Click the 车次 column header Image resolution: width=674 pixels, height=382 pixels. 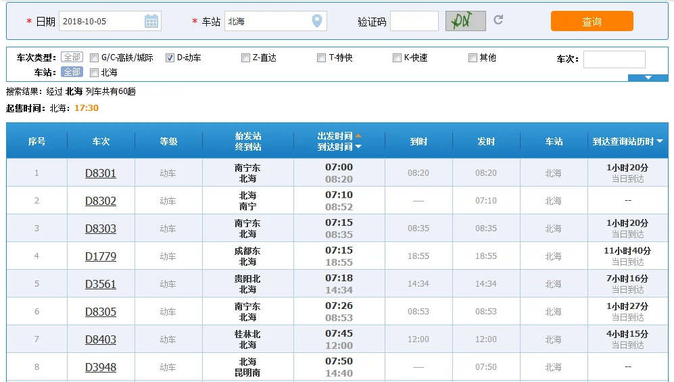(101, 141)
